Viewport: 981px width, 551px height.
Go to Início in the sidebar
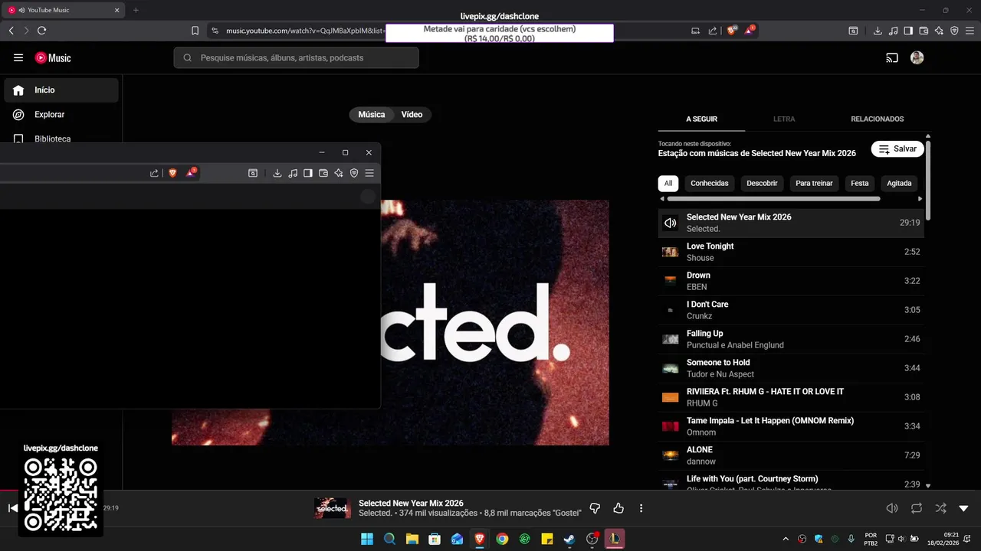coord(61,90)
